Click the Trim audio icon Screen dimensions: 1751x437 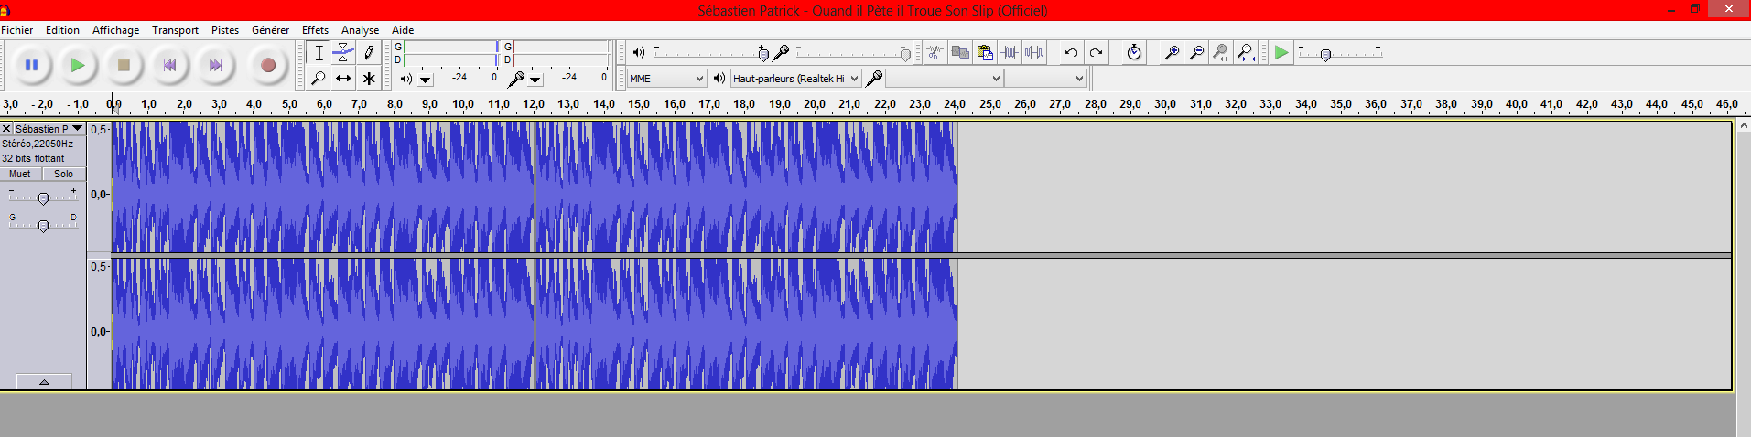(1010, 52)
